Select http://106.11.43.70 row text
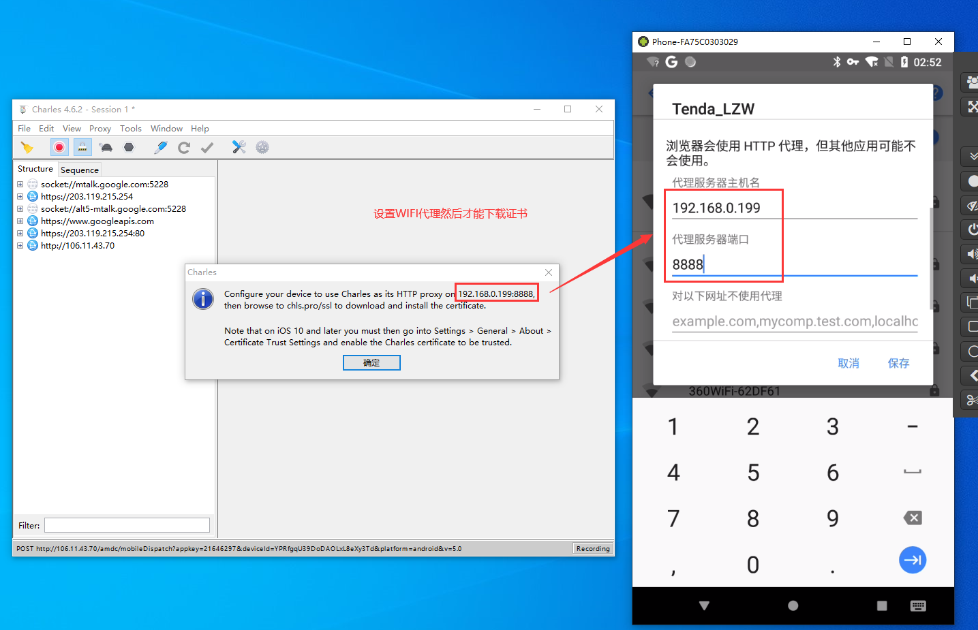This screenshot has height=630, width=978. point(78,246)
